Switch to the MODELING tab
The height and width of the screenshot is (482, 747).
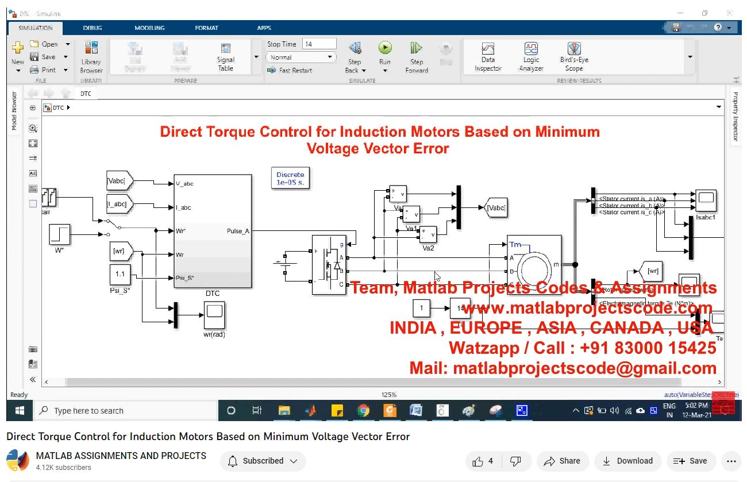point(149,28)
